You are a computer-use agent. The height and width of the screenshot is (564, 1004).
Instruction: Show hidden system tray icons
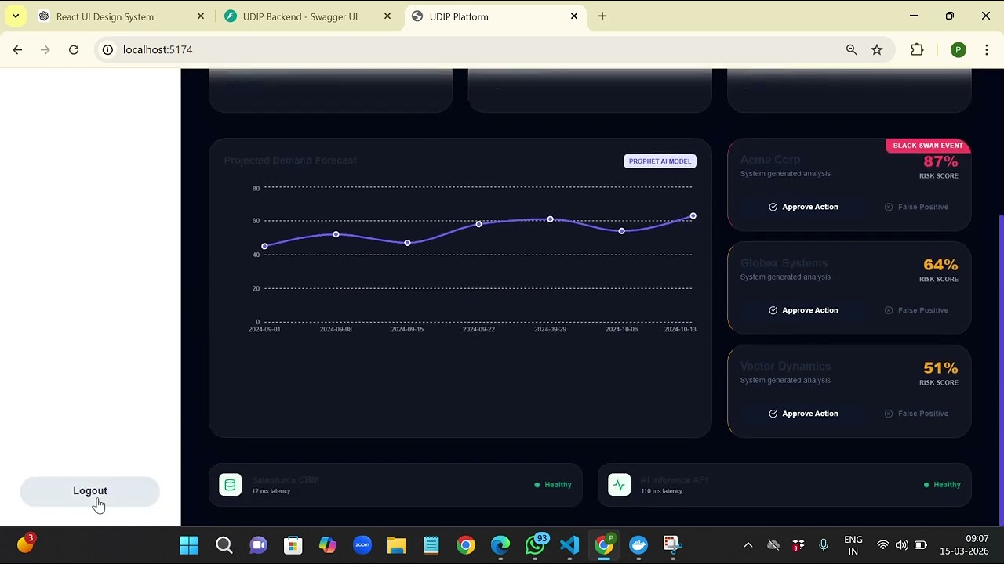[748, 545]
